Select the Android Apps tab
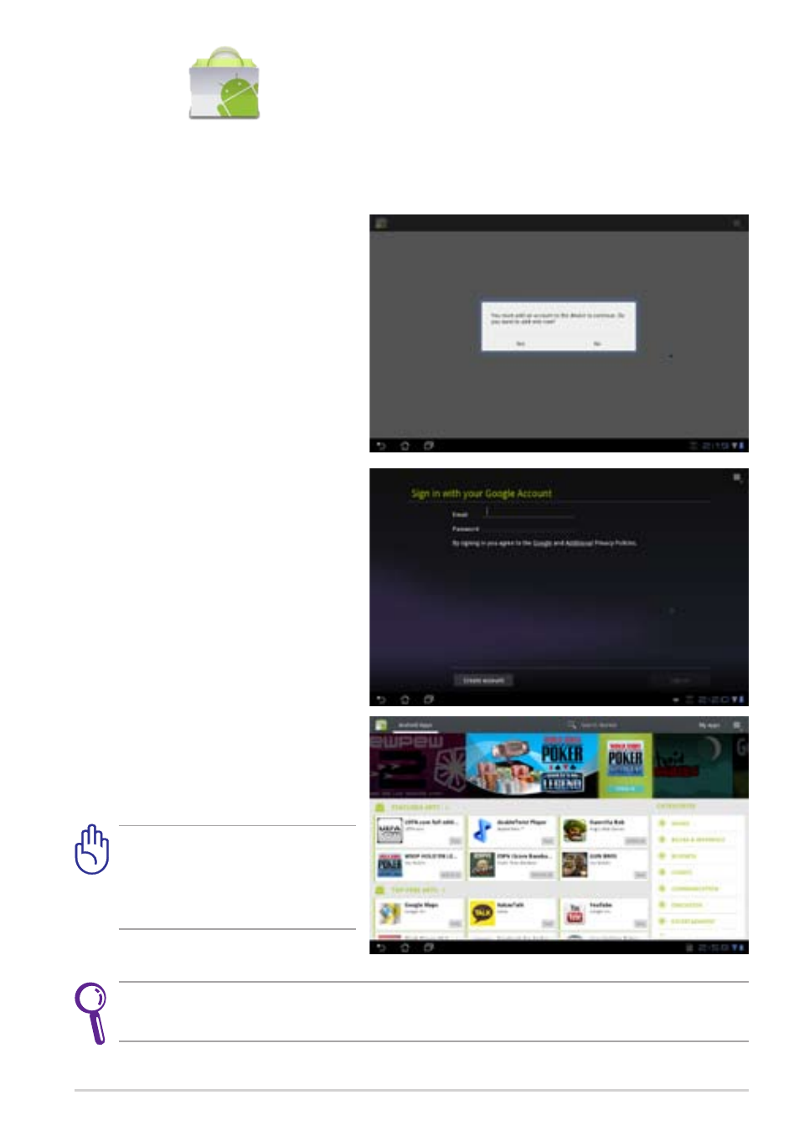The width and height of the screenshot is (799, 1136). [415, 725]
